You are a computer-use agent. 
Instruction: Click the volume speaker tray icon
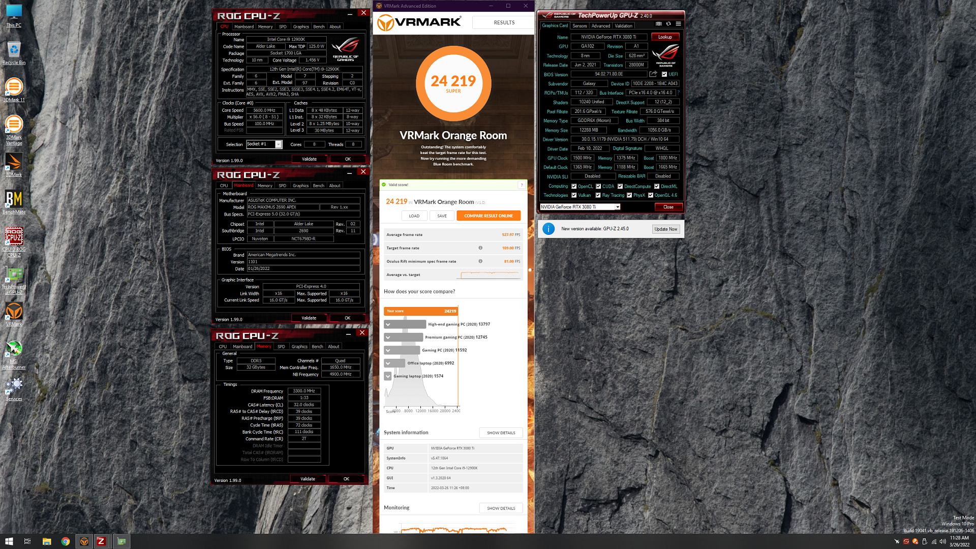[942, 541]
